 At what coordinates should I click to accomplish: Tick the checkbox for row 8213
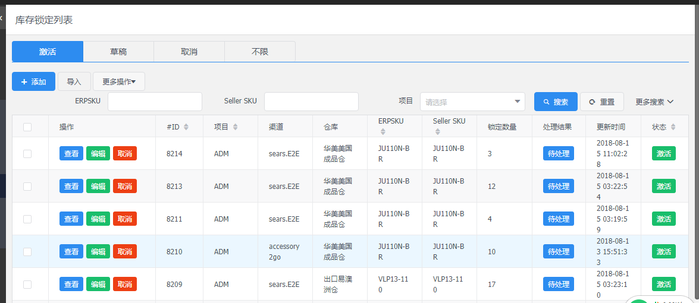[x=27, y=187]
